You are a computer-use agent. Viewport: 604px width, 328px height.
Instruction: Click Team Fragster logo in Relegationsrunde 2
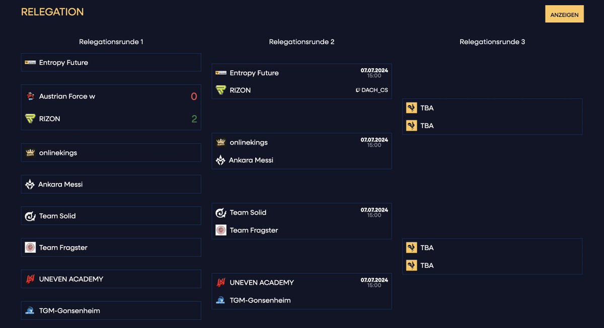pyautogui.click(x=221, y=230)
